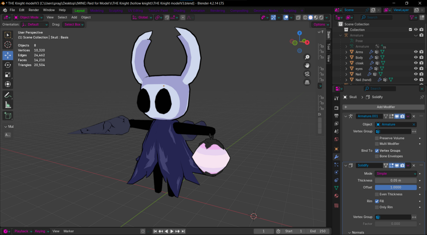
Task: Open the viewport Add menu
Action: pos(74,17)
